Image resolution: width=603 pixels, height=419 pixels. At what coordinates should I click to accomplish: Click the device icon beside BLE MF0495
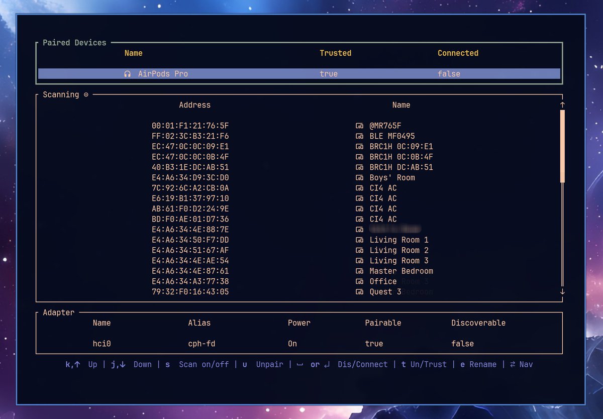[x=359, y=136]
